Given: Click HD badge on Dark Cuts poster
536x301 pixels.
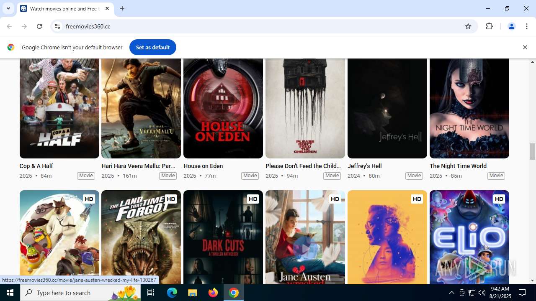Looking at the screenshot, I should (x=253, y=199).
